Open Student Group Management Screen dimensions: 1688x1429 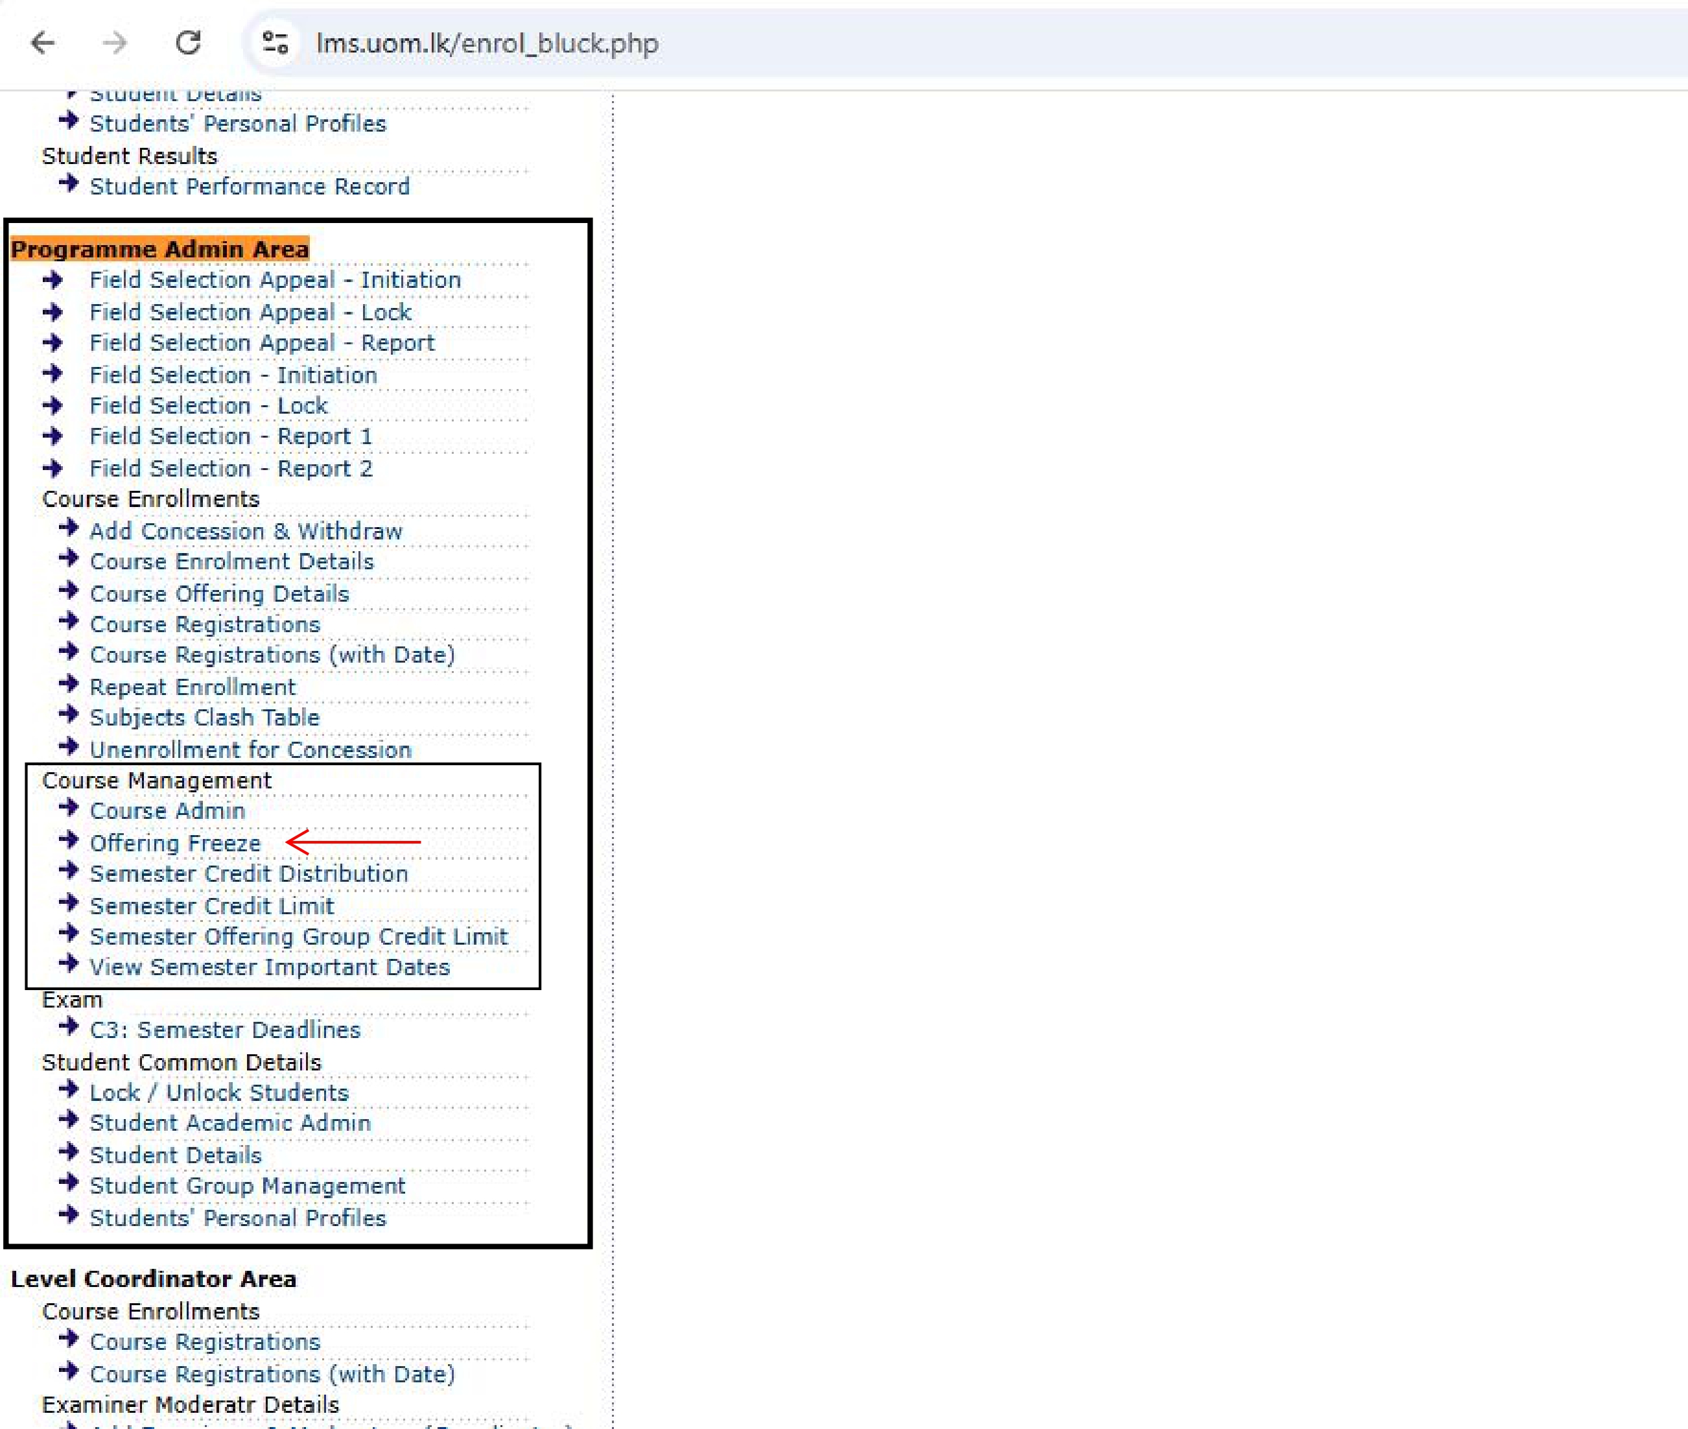(x=247, y=1185)
